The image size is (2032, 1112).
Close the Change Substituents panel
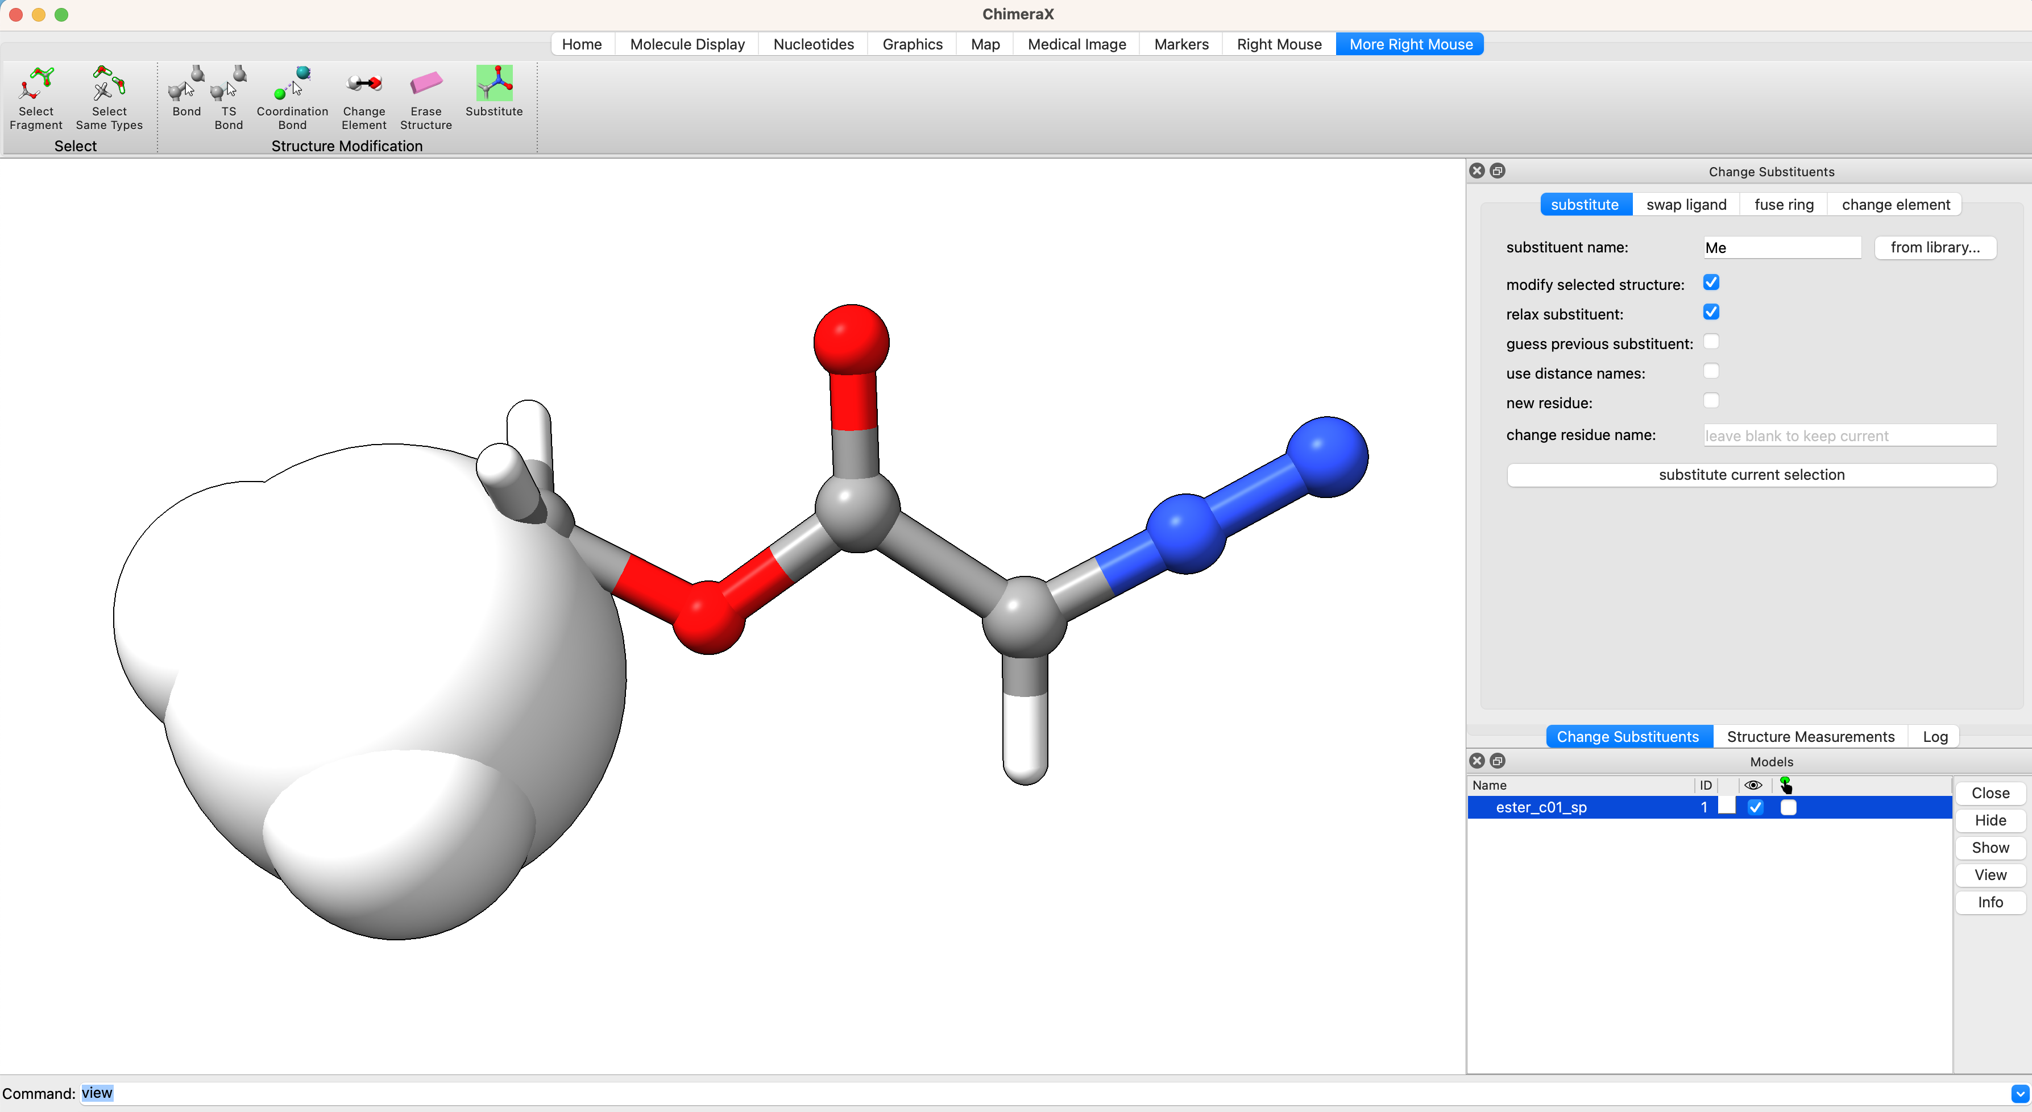point(1478,171)
